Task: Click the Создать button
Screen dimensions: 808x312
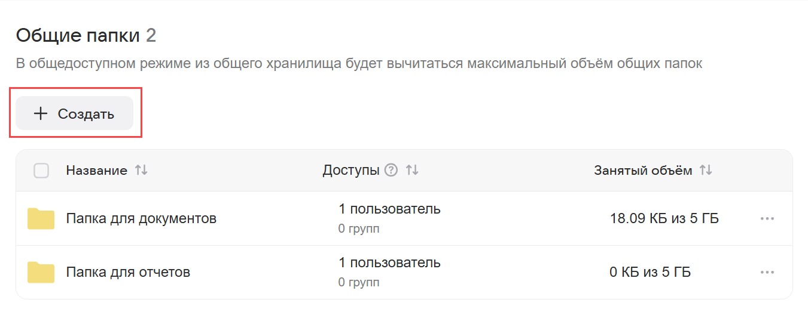Action: point(75,113)
